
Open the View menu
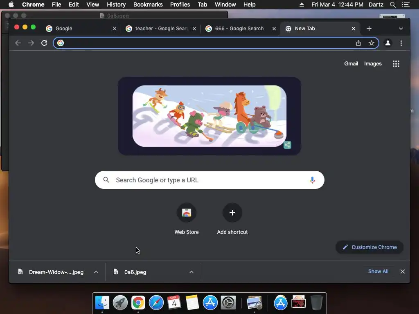[x=93, y=4]
